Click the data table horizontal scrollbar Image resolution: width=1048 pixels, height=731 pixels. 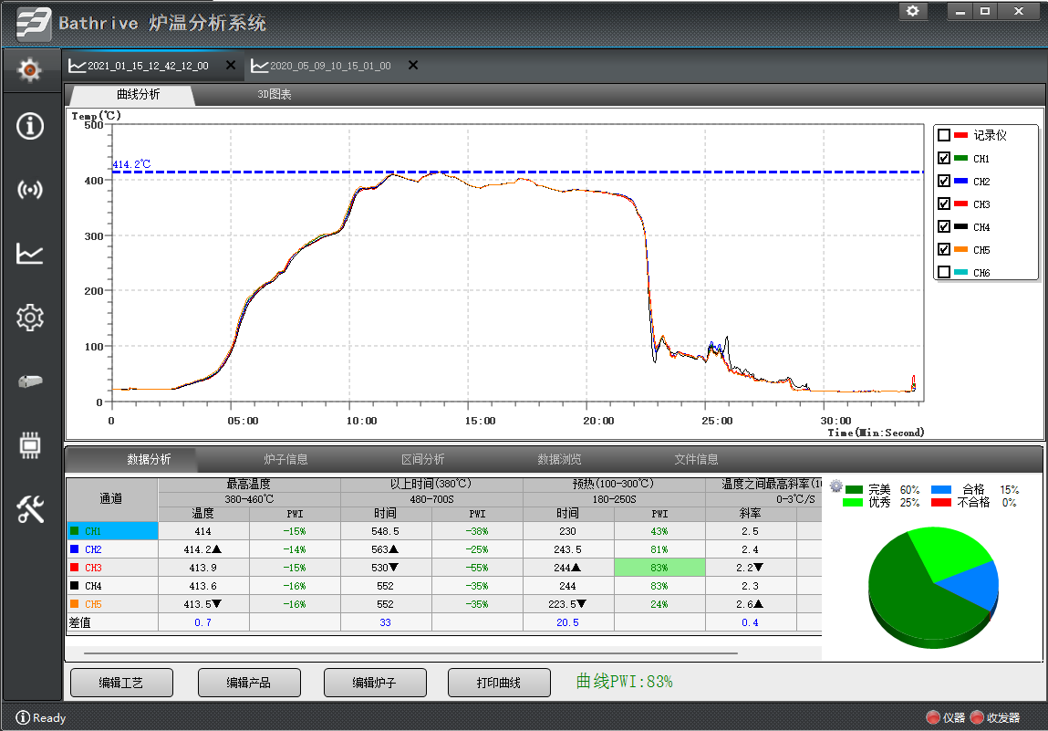click(410, 653)
